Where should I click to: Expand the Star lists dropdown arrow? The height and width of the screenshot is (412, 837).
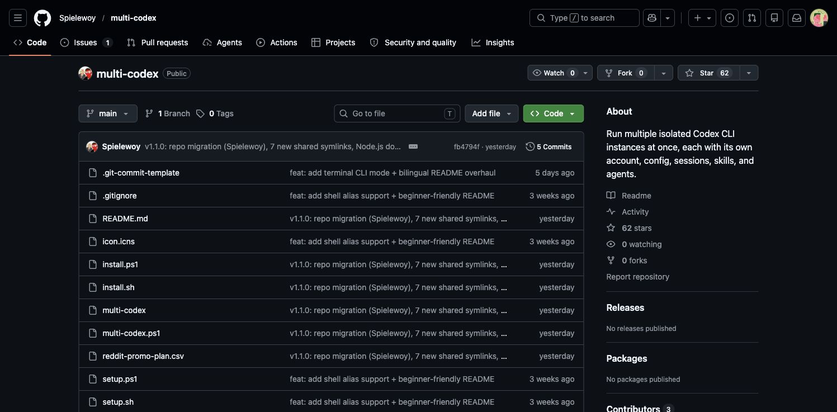tap(749, 73)
